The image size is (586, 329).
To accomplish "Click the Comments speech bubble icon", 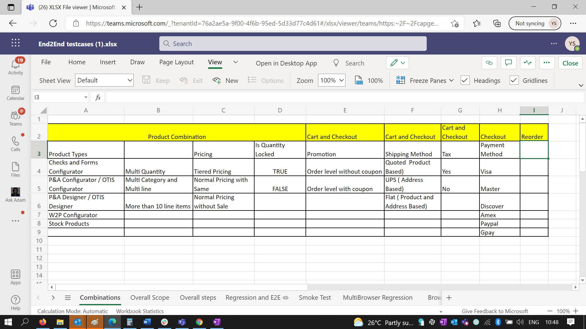I will tap(508, 63).
